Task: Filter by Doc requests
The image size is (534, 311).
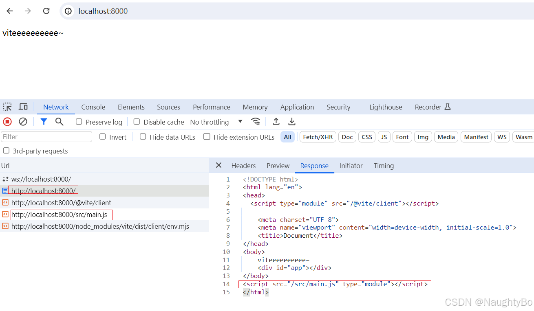Action: [347, 137]
